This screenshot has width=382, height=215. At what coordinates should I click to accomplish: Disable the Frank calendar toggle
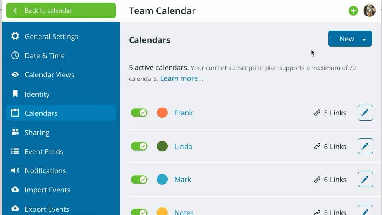click(139, 113)
